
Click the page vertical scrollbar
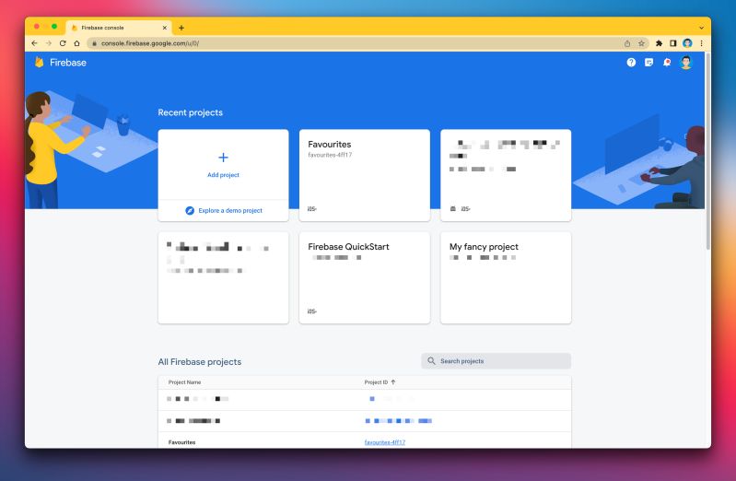(x=707, y=153)
